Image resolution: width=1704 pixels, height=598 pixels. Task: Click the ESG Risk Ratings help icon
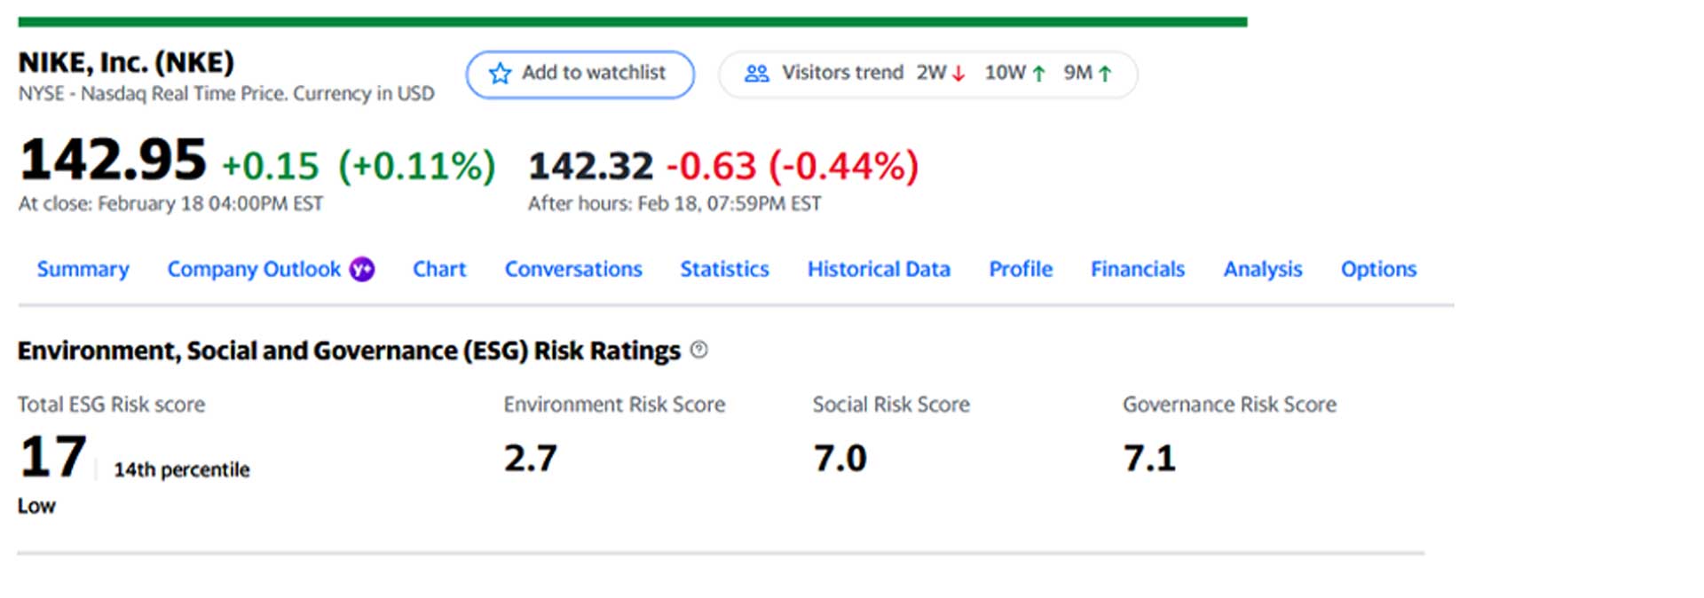click(x=699, y=350)
